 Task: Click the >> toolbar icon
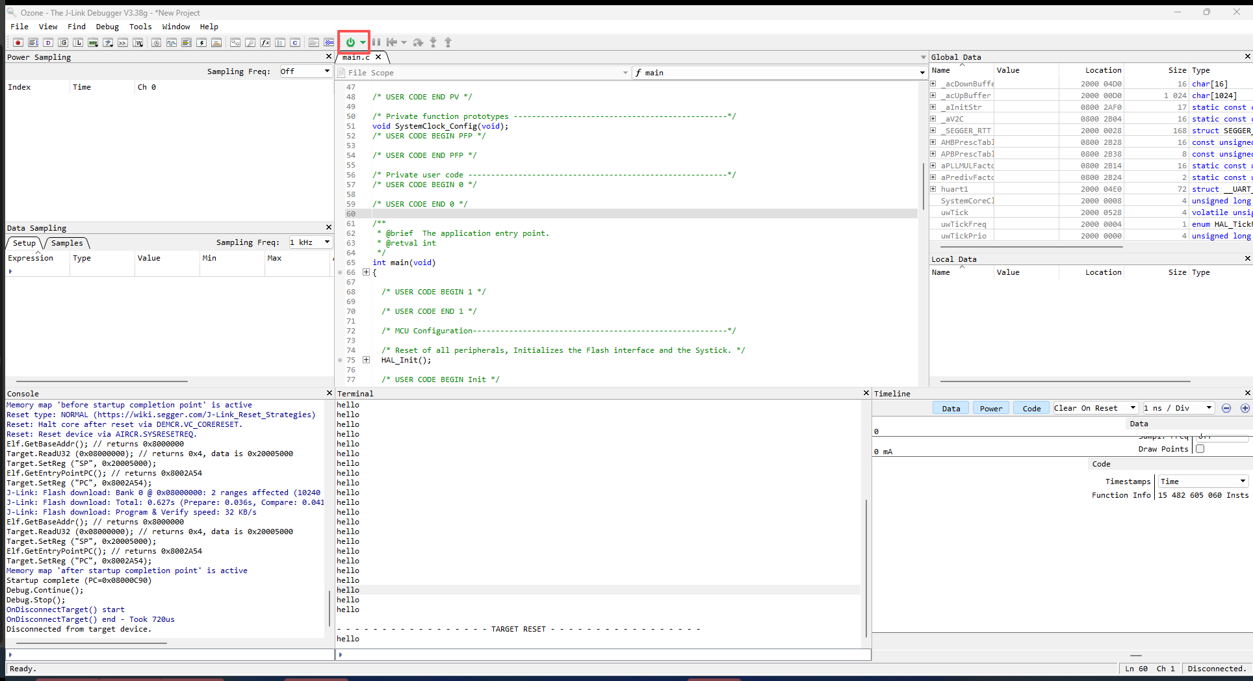coord(123,43)
